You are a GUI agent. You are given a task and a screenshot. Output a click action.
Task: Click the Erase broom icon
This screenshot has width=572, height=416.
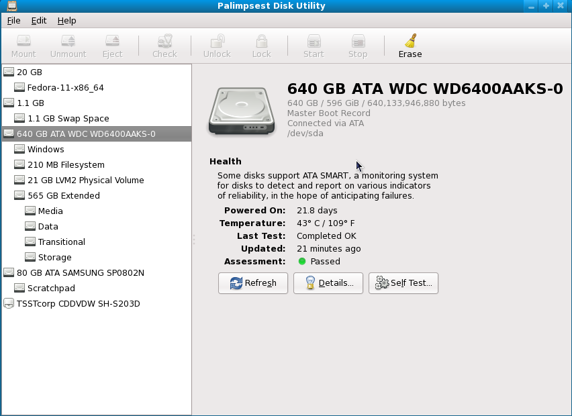[410, 41]
